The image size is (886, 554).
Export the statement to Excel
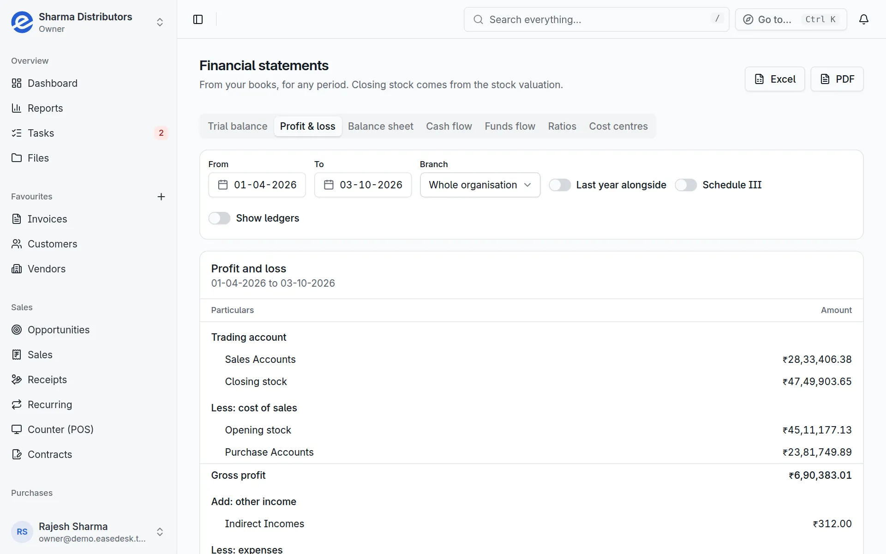point(775,79)
